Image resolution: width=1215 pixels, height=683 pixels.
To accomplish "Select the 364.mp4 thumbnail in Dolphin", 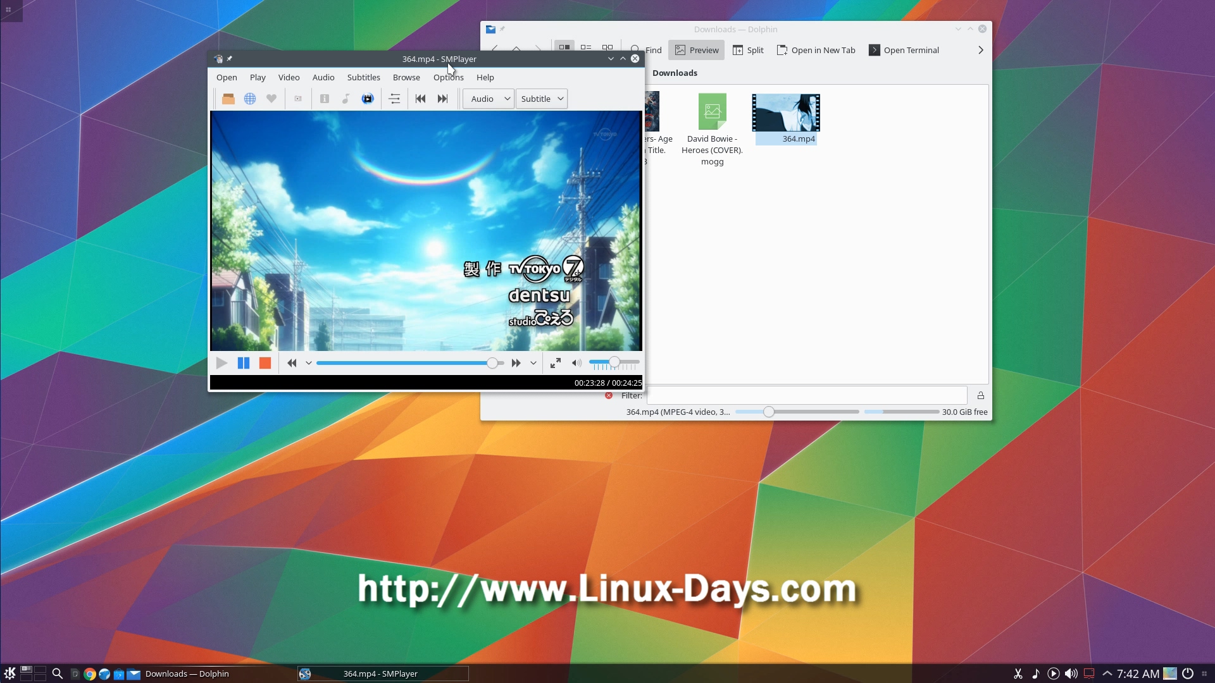I will [786, 113].
